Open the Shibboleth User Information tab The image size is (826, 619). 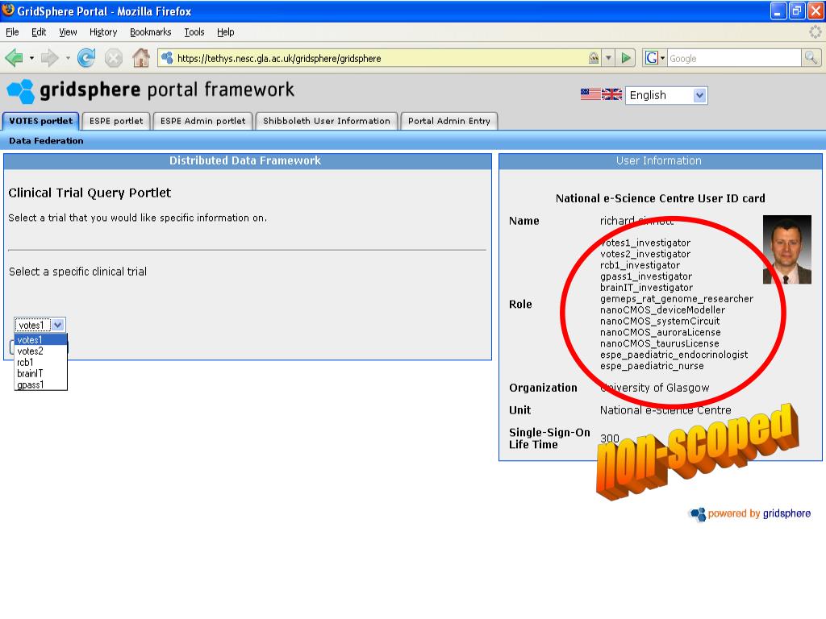tap(327, 121)
